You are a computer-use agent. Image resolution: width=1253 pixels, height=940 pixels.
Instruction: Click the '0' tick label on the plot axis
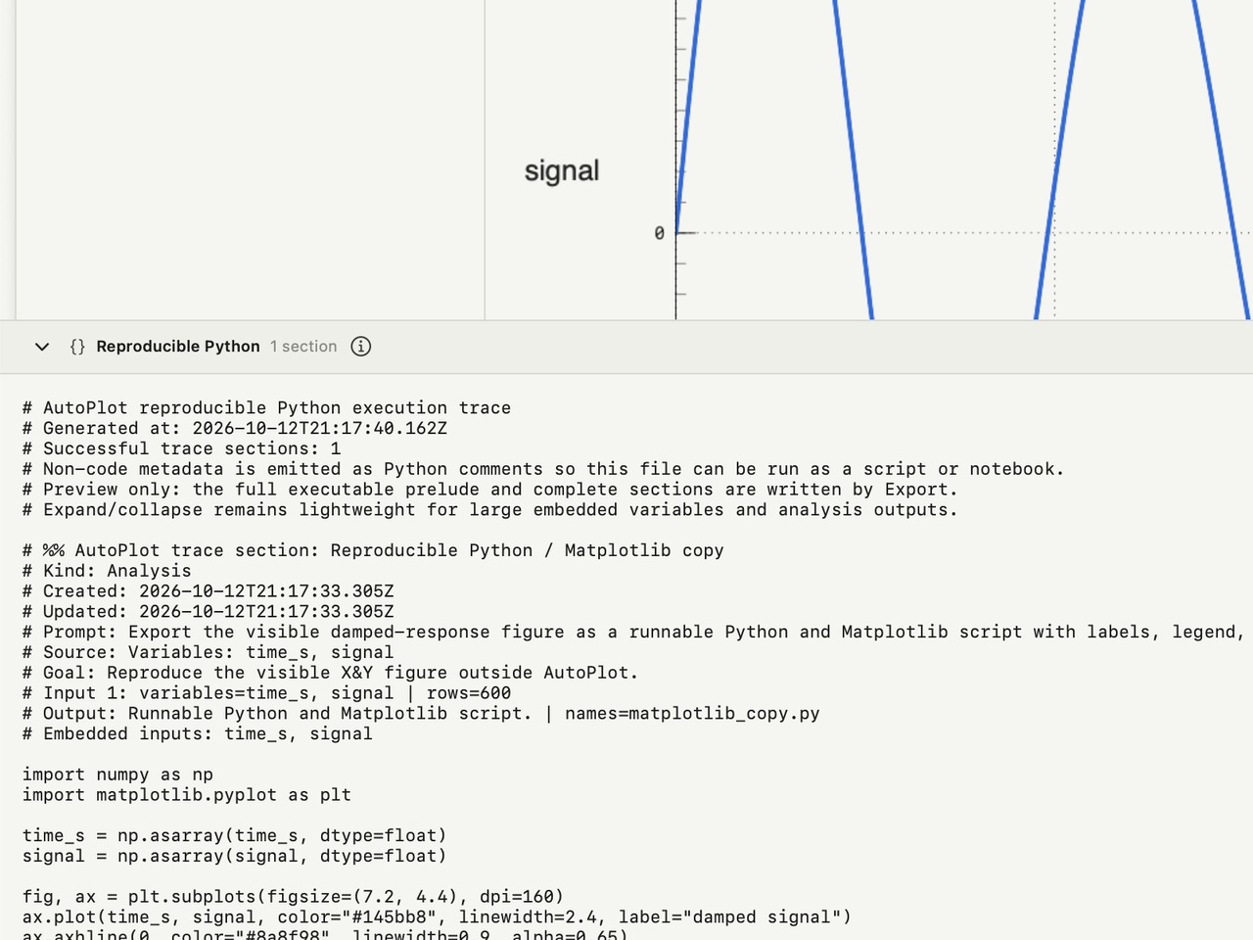(x=659, y=233)
